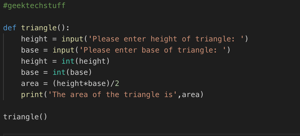Image resolution: width=300 pixels, height=136 pixels.
Task: Click the area variable being assigned
Action: click(x=30, y=83)
